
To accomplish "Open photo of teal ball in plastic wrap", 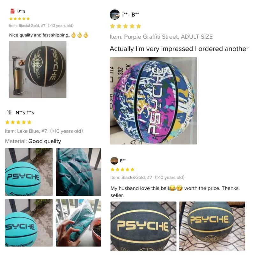I will click(x=78, y=172).
